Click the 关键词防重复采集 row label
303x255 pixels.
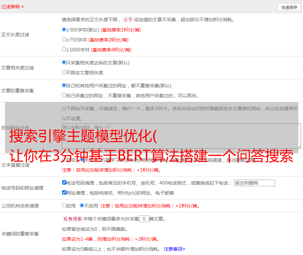20,234
